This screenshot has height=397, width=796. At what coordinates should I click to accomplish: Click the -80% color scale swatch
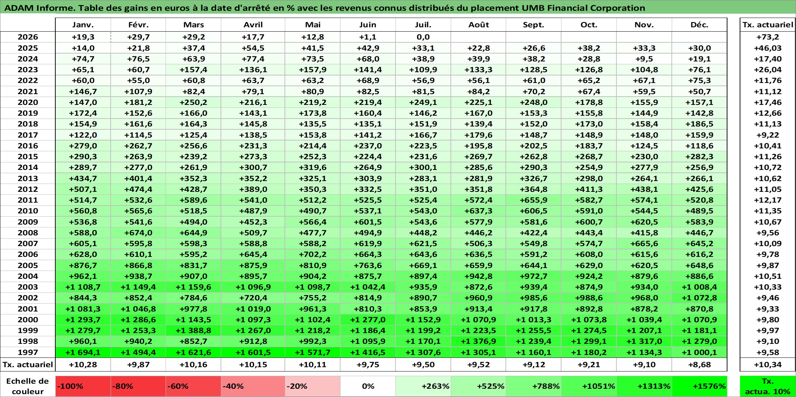[138, 386]
